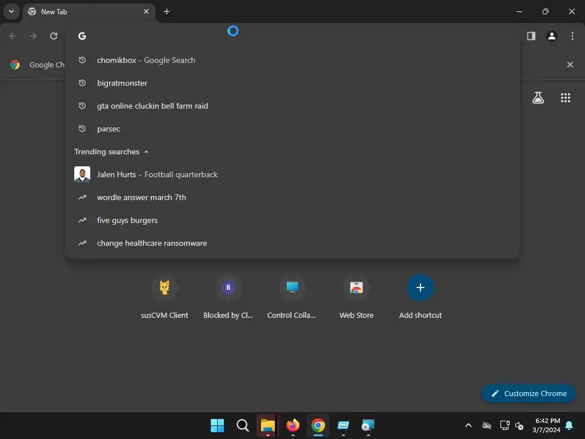Viewport: 585px width, 439px height.
Task: Open the blue window app in taskbar
Action: (x=343, y=425)
